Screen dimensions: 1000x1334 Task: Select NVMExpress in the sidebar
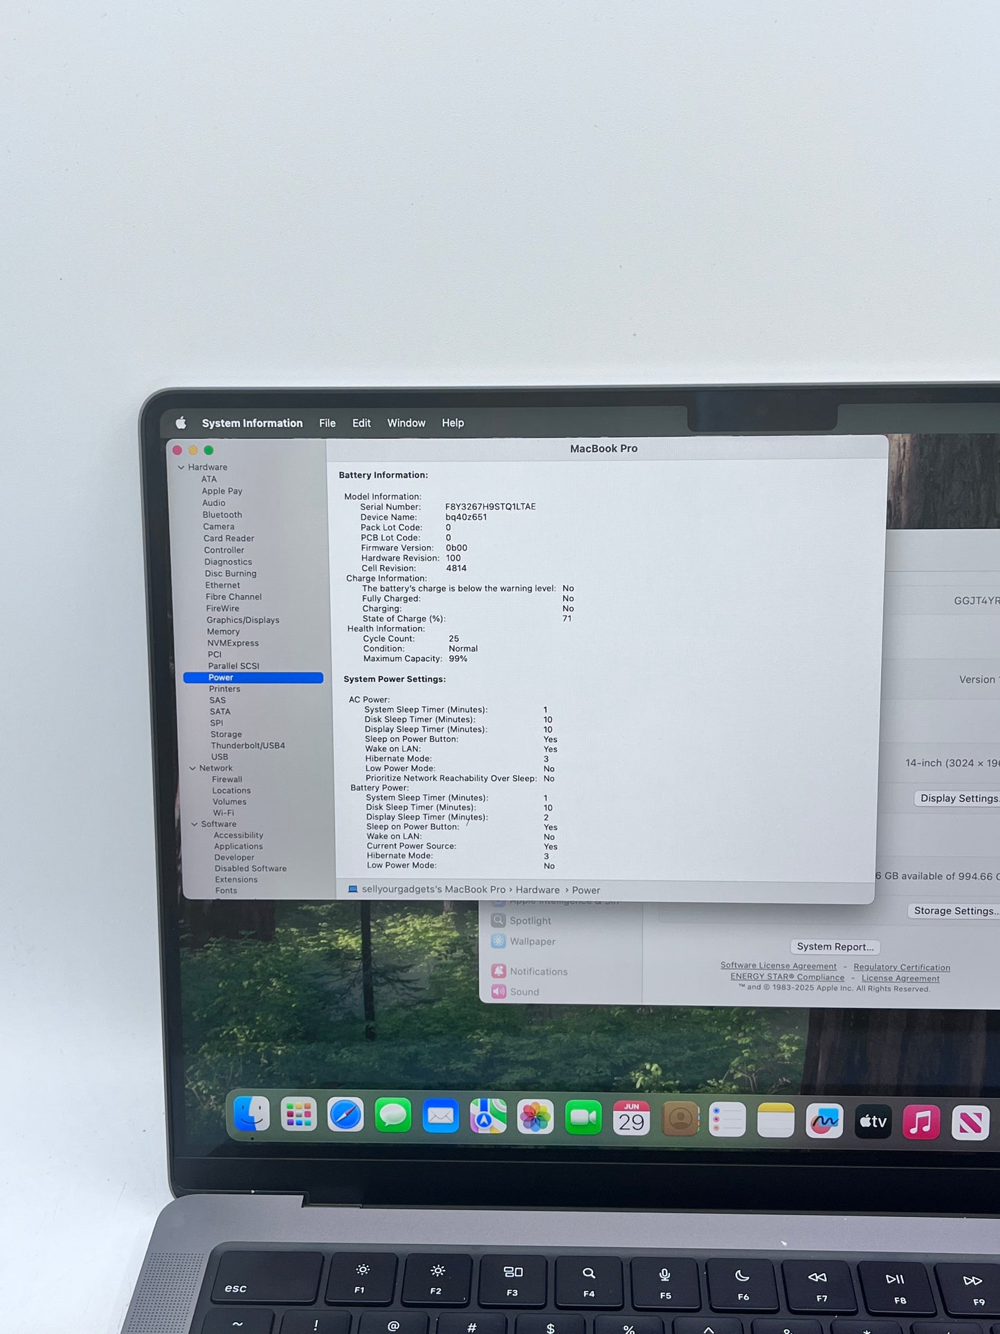233,643
